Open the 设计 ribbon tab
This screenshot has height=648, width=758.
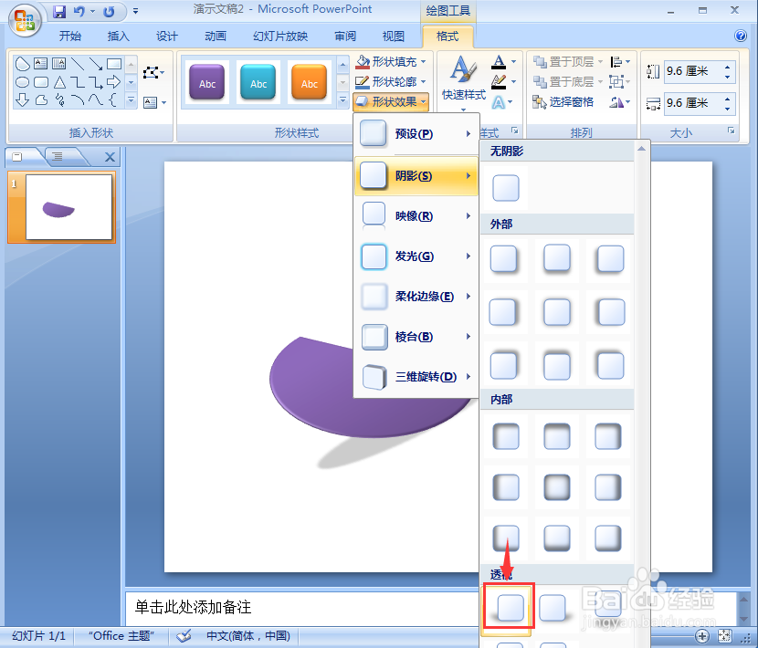[x=167, y=37]
